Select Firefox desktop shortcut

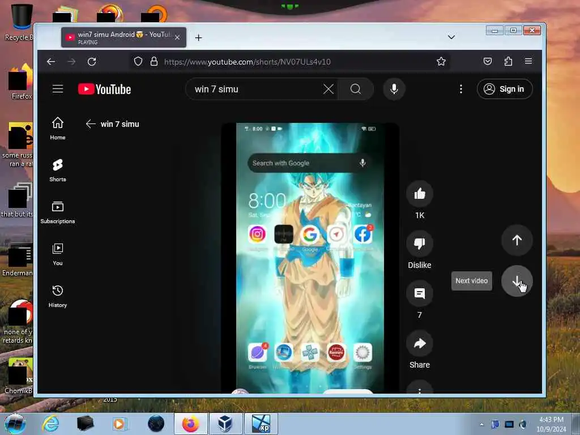click(x=19, y=82)
